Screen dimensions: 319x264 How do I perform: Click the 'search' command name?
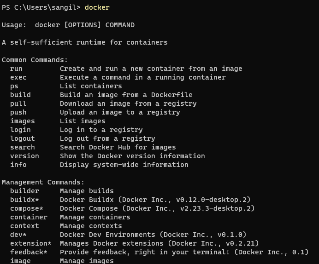[23, 147]
